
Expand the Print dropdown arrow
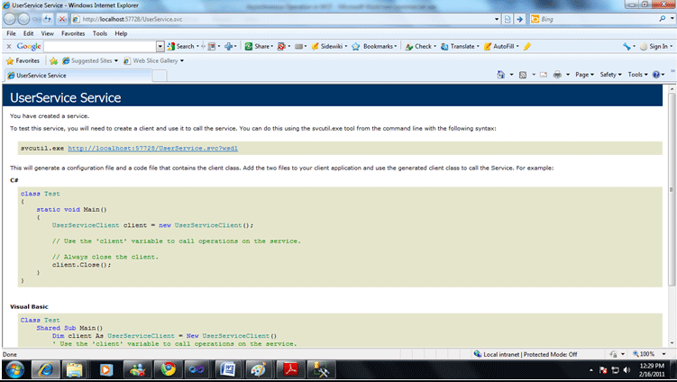click(x=568, y=75)
